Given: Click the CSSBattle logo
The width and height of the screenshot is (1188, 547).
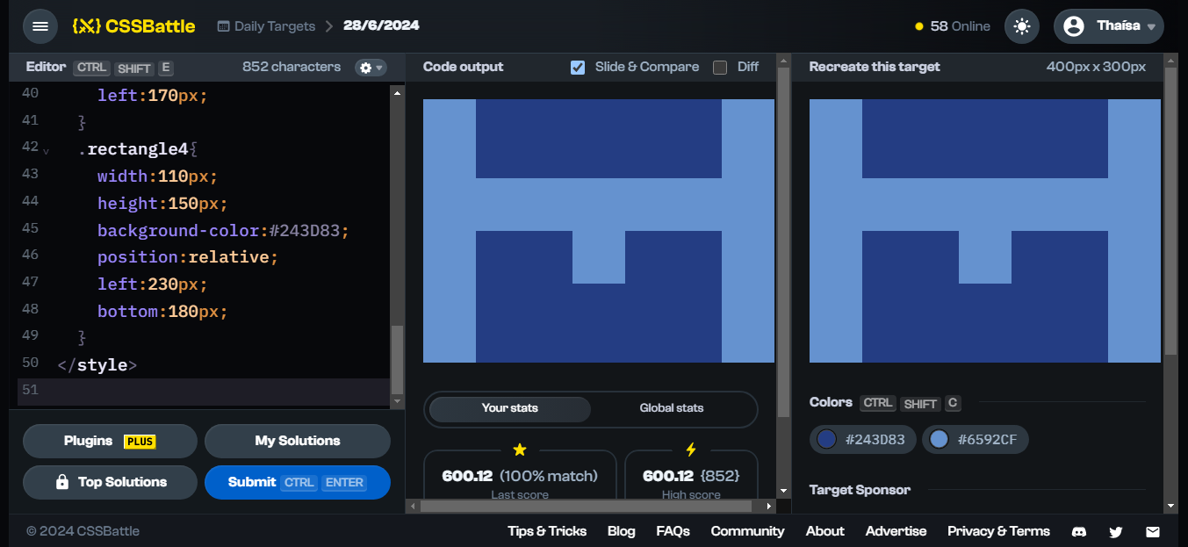Looking at the screenshot, I should [x=132, y=25].
